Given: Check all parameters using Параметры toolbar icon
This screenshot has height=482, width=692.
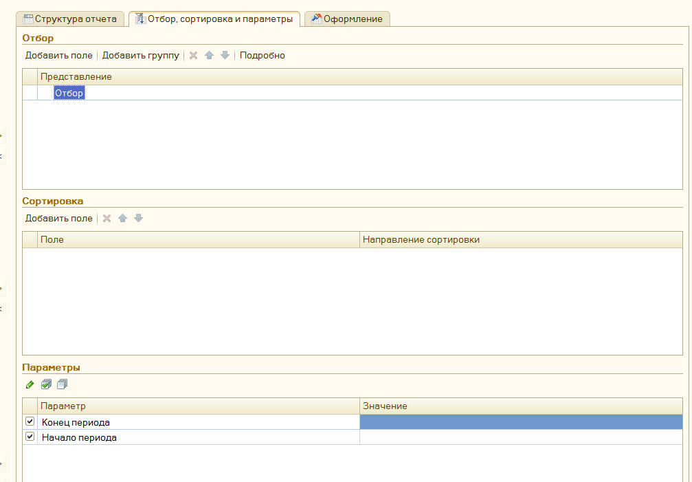Looking at the screenshot, I should [x=46, y=384].
